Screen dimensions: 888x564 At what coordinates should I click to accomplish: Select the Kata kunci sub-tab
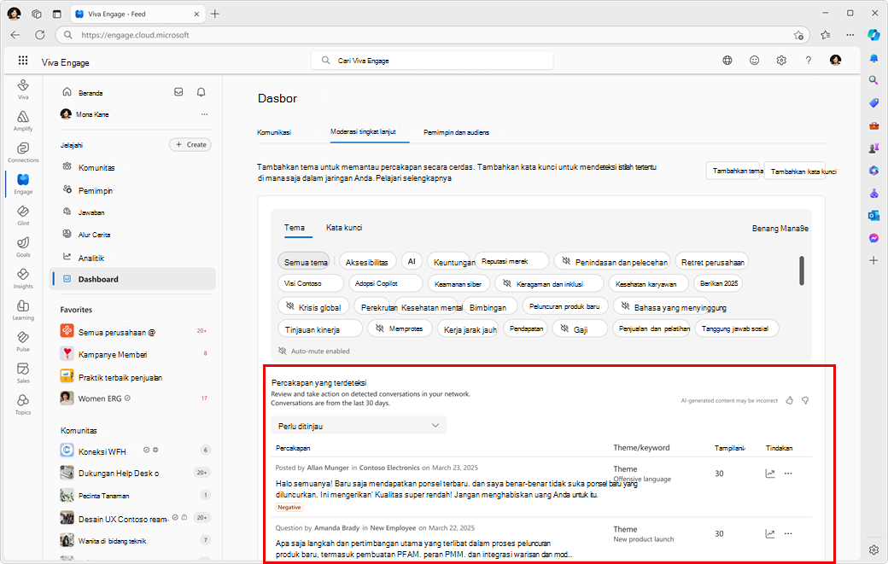click(x=344, y=228)
